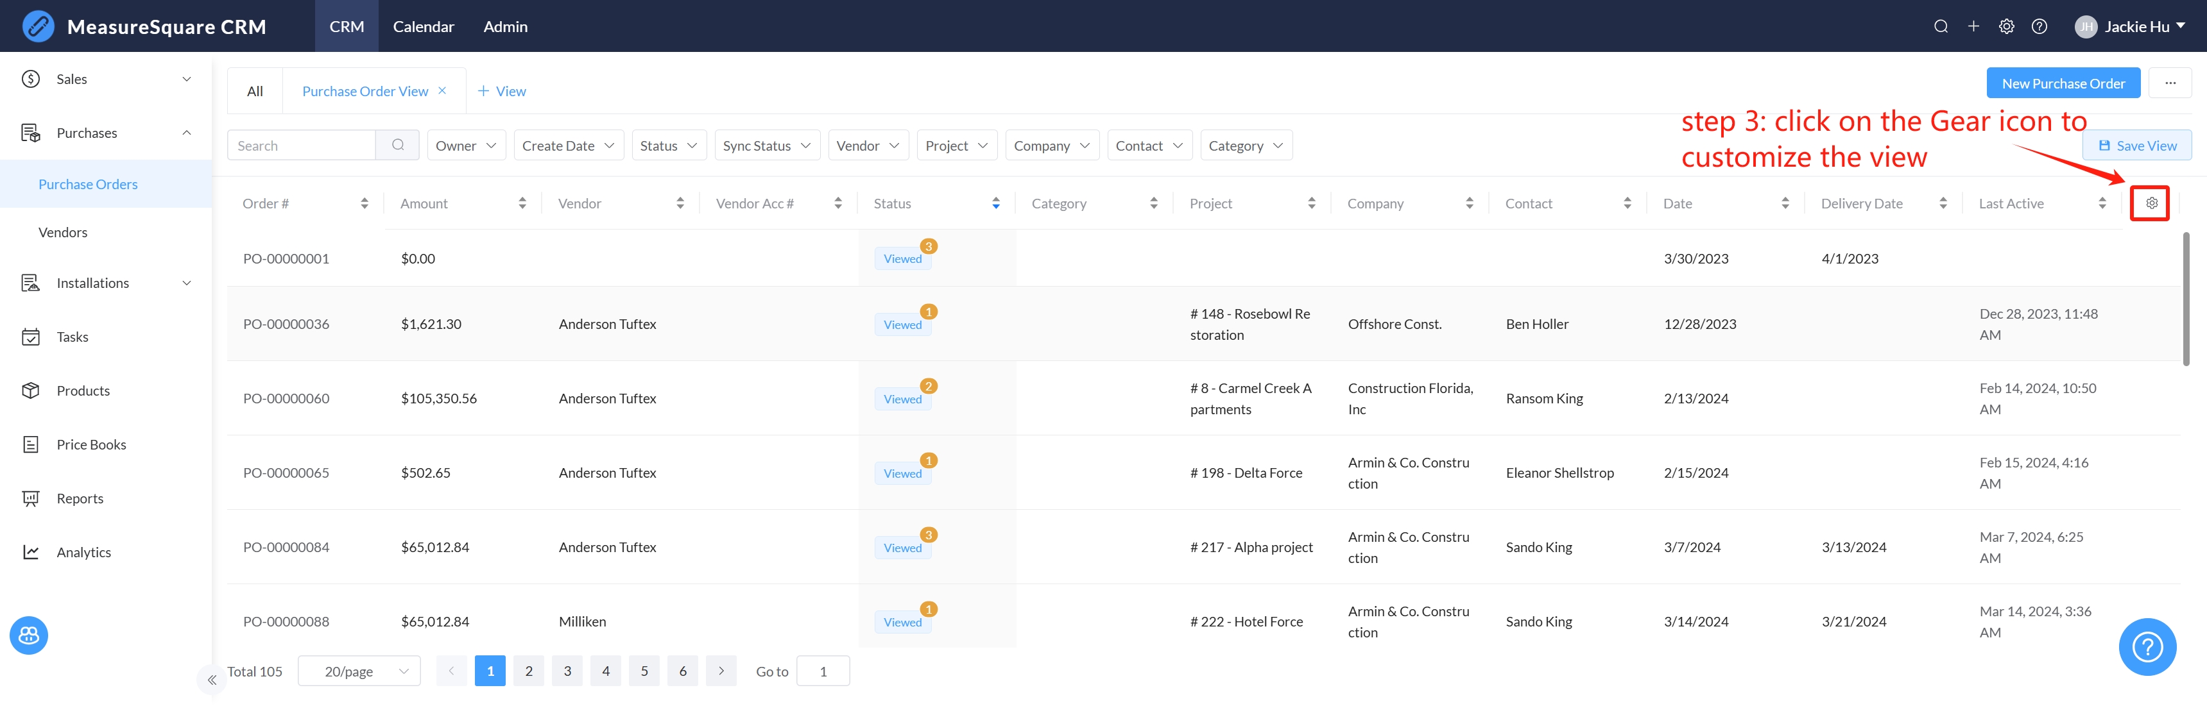
Task: Click the search button beside Search field
Action: pos(397,146)
